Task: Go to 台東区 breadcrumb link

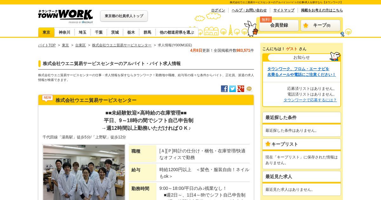Action: point(80,45)
